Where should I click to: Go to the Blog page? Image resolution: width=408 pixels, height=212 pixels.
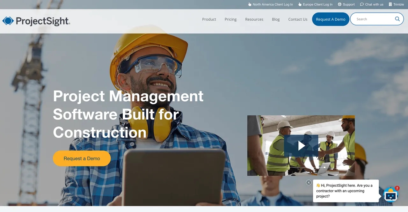click(x=276, y=19)
